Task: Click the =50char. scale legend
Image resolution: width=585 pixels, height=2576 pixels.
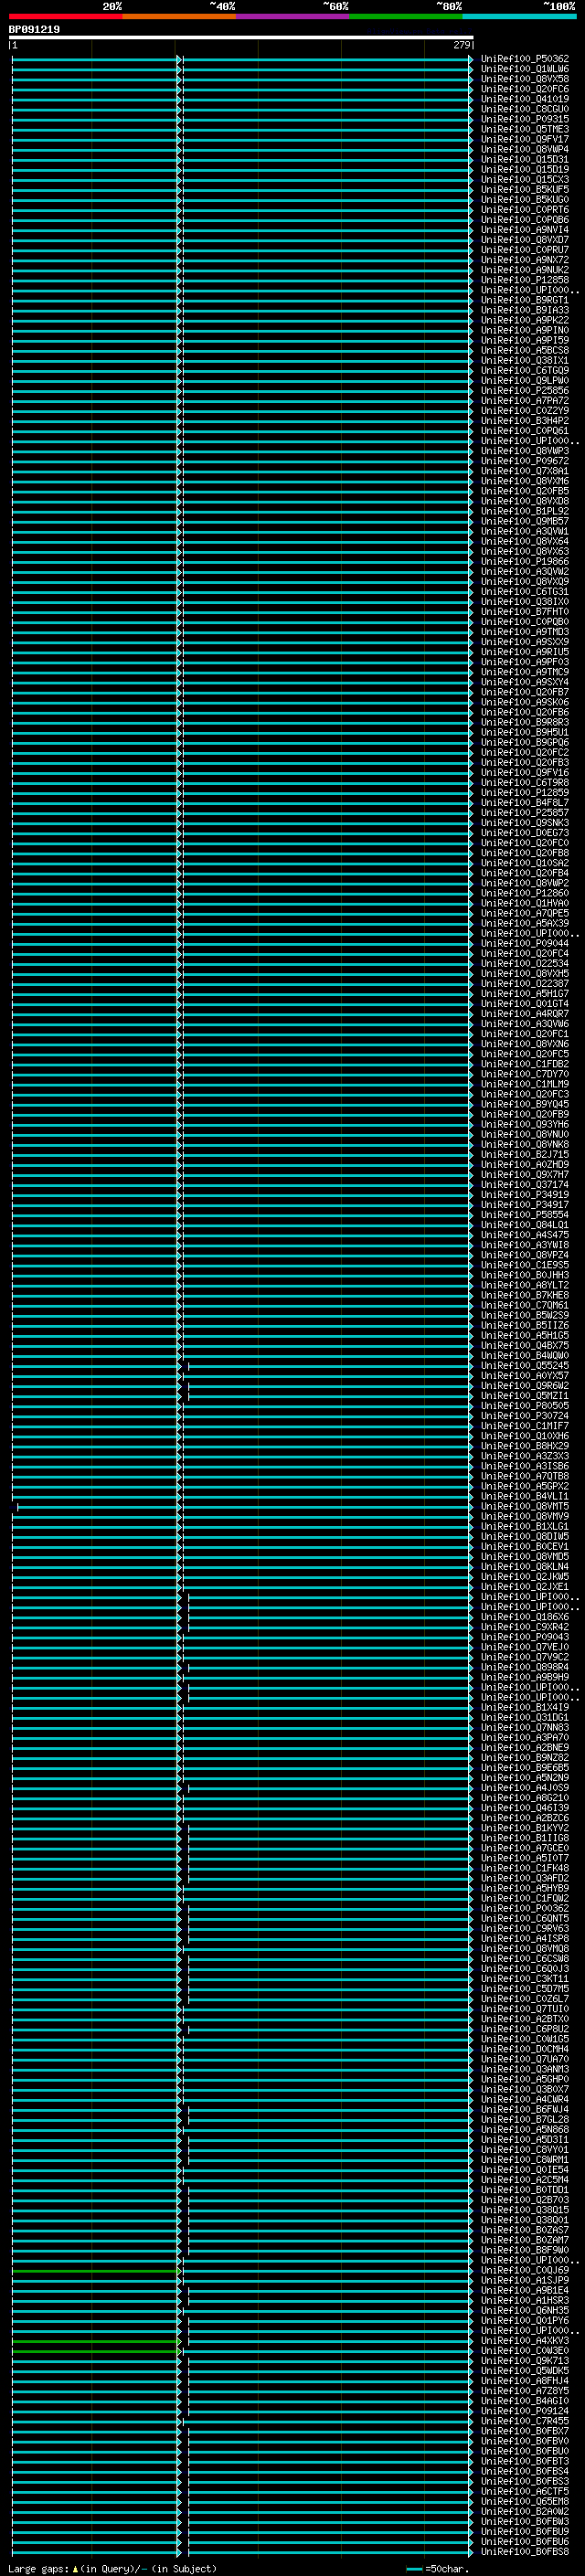Action: click(x=438, y=2568)
